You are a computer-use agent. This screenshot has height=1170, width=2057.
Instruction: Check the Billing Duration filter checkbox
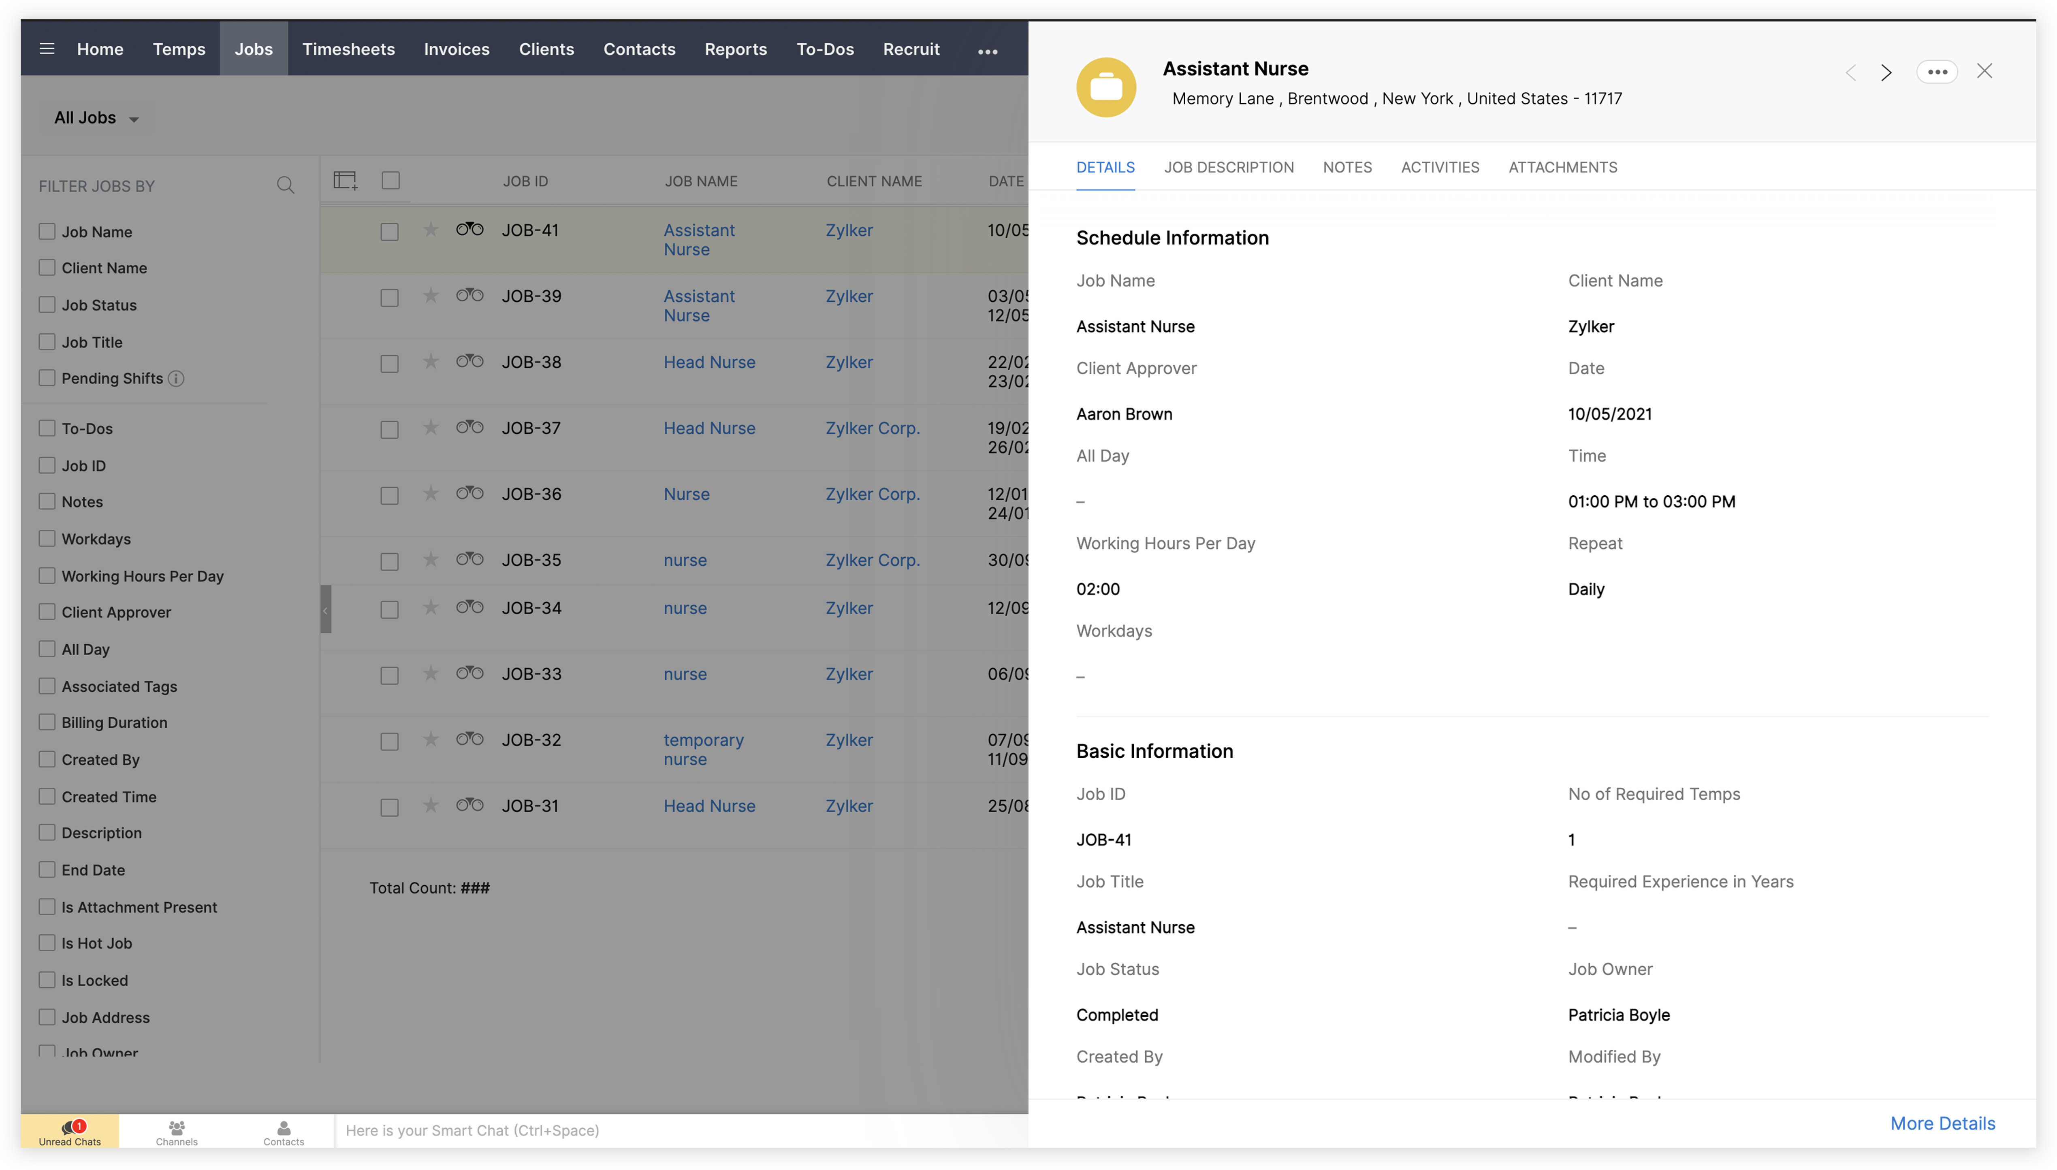tap(47, 722)
